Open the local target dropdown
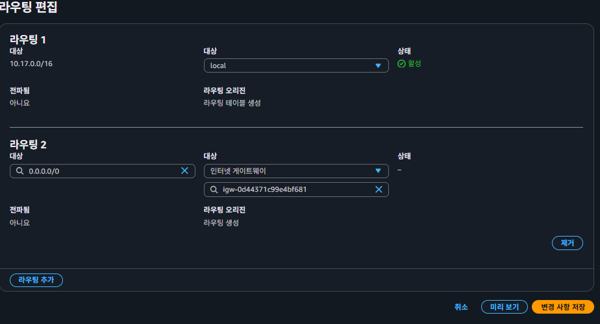The height and width of the screenshot is (324, 600). [295, 65]
